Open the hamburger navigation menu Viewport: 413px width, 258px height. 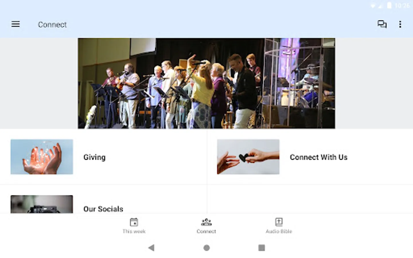[15, 24]
